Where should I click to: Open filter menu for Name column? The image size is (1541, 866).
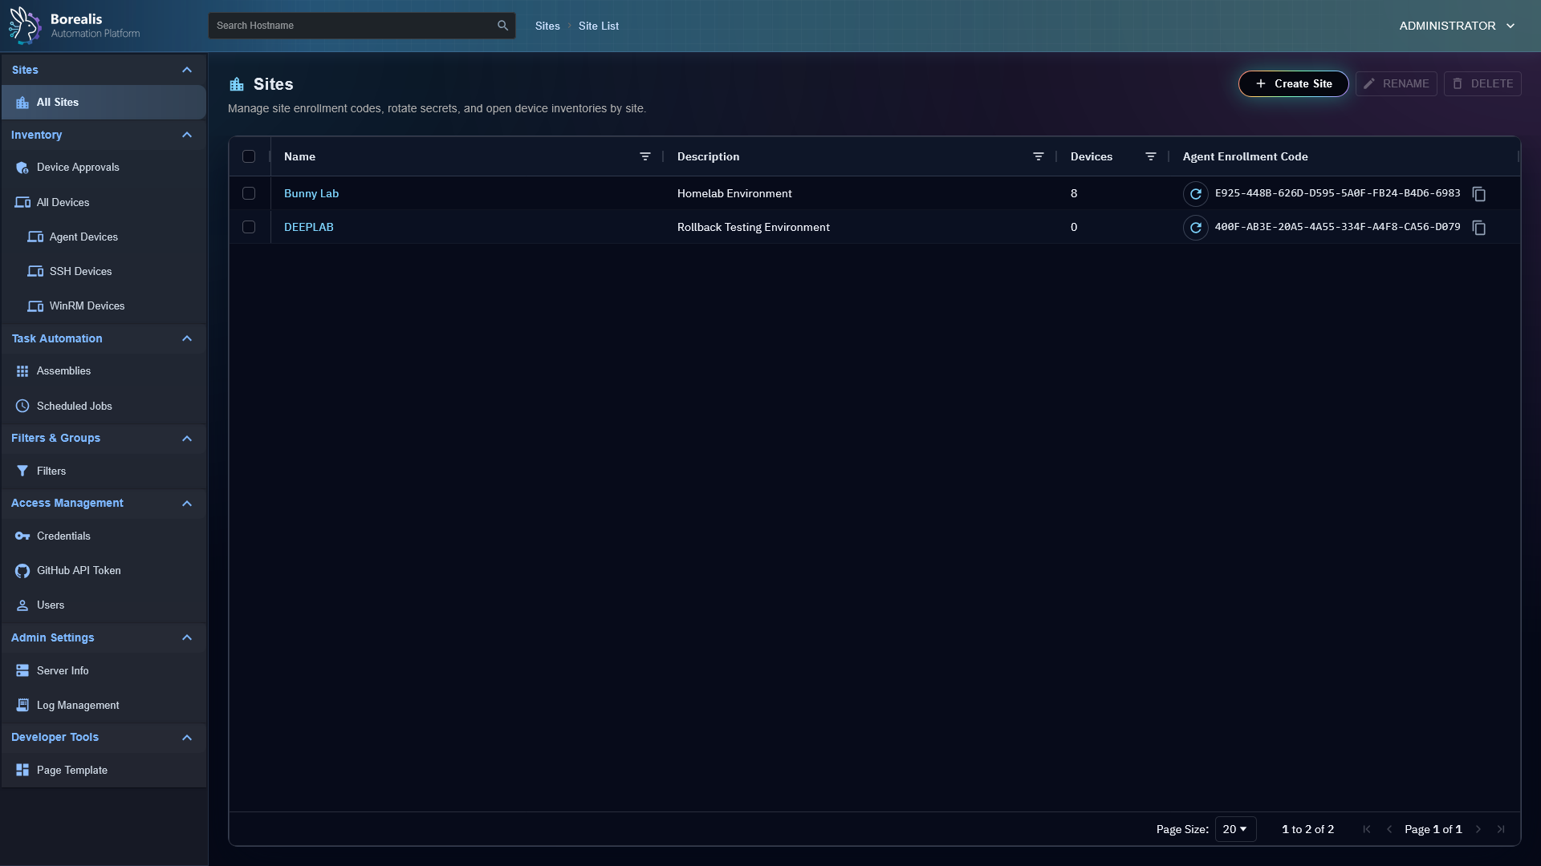pos(644,156)
